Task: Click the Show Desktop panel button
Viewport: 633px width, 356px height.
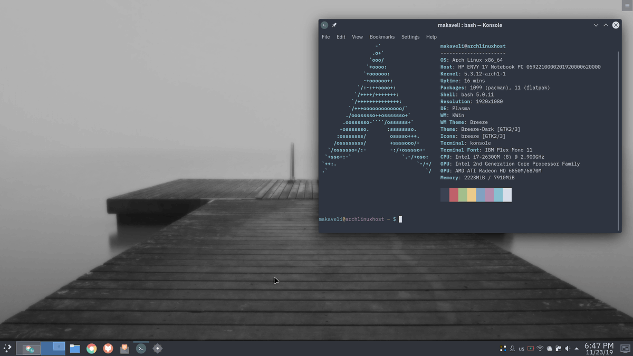Action: (x=625, y=349)
